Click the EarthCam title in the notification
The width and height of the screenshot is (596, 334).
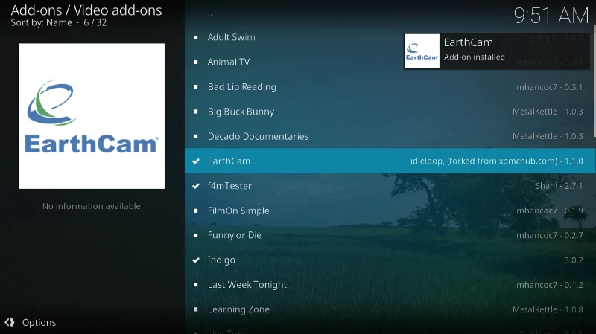469,42
